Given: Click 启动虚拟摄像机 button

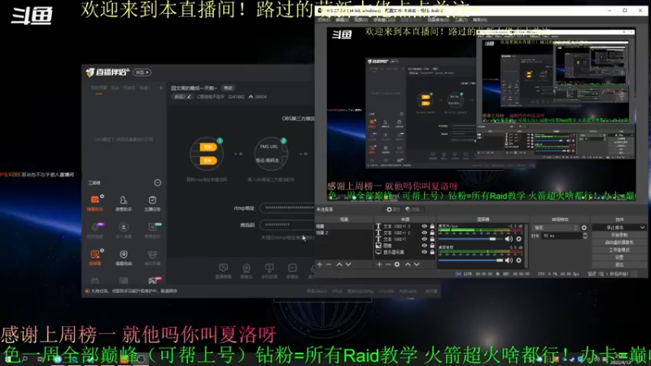Looking at the screenshot, I should pos(619,242).
